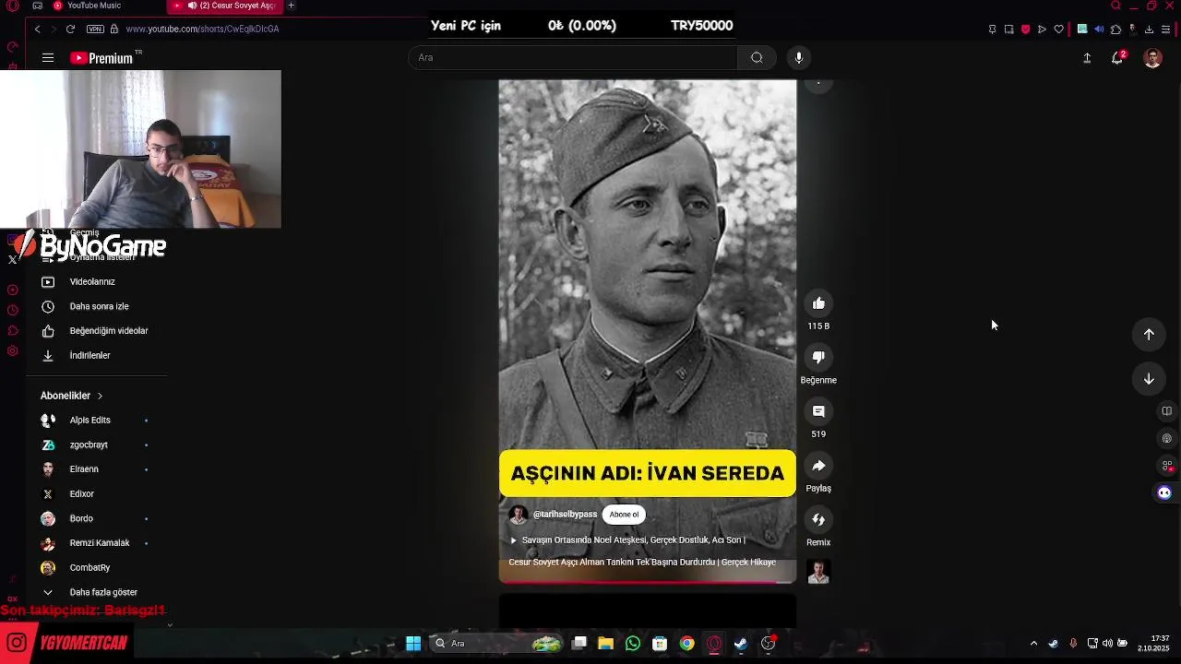Go back in browser history
1181x664 pixels.
coord(37,30)
